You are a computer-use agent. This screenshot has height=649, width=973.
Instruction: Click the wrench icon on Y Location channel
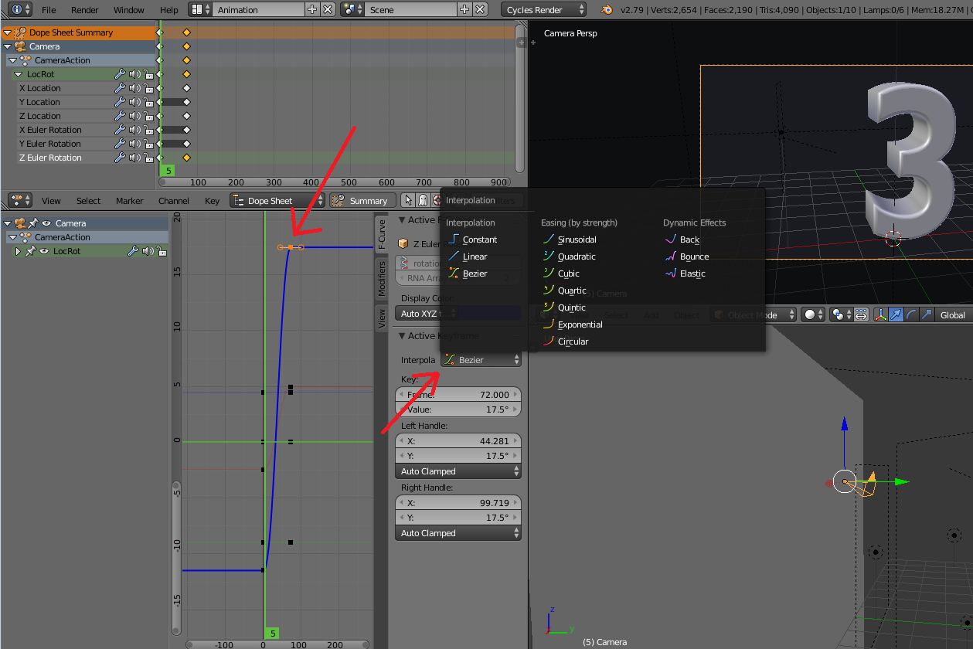pos(120,102)
